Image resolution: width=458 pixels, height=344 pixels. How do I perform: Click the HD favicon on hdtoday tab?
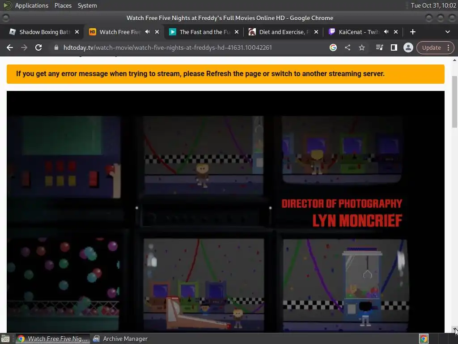[92, 32]
